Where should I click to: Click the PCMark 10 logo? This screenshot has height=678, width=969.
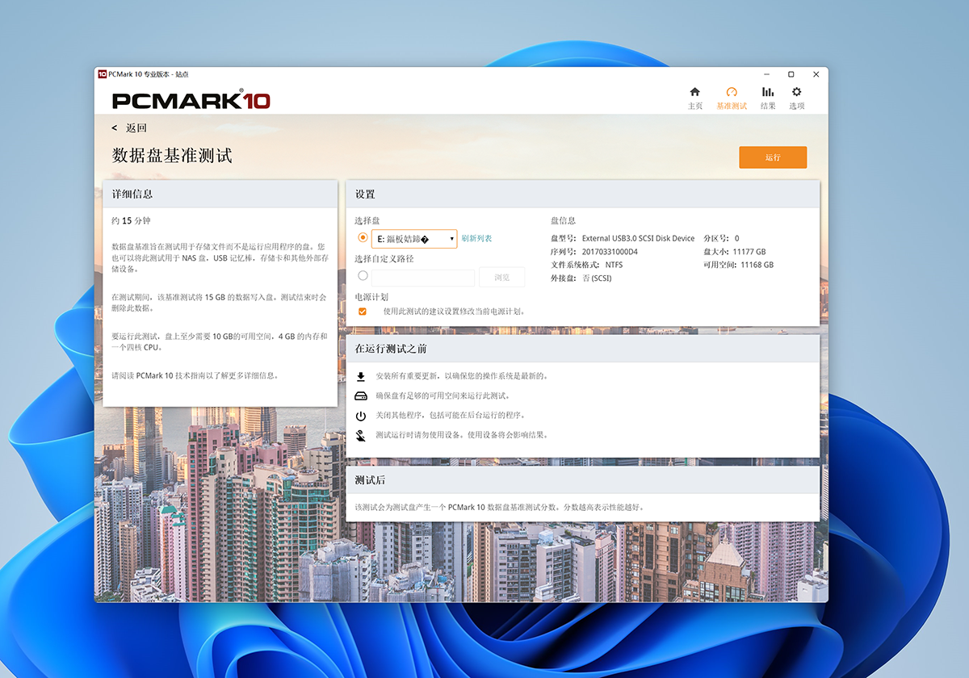(191, 100)
